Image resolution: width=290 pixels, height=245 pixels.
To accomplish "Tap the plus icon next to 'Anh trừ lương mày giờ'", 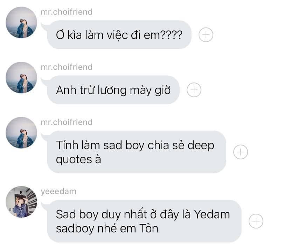I will (194, 90).
